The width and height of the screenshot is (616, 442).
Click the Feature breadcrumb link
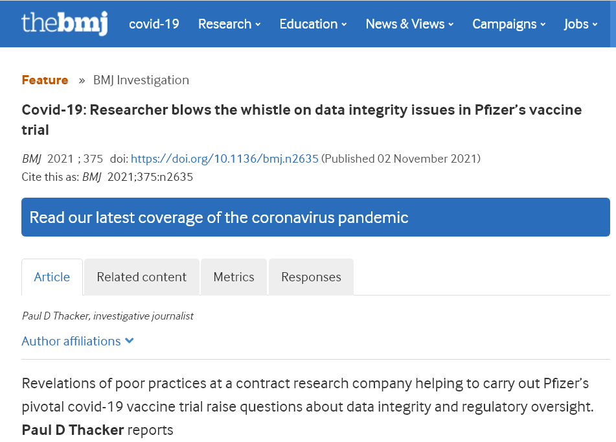pyautogui.click(x=45, y=80)
